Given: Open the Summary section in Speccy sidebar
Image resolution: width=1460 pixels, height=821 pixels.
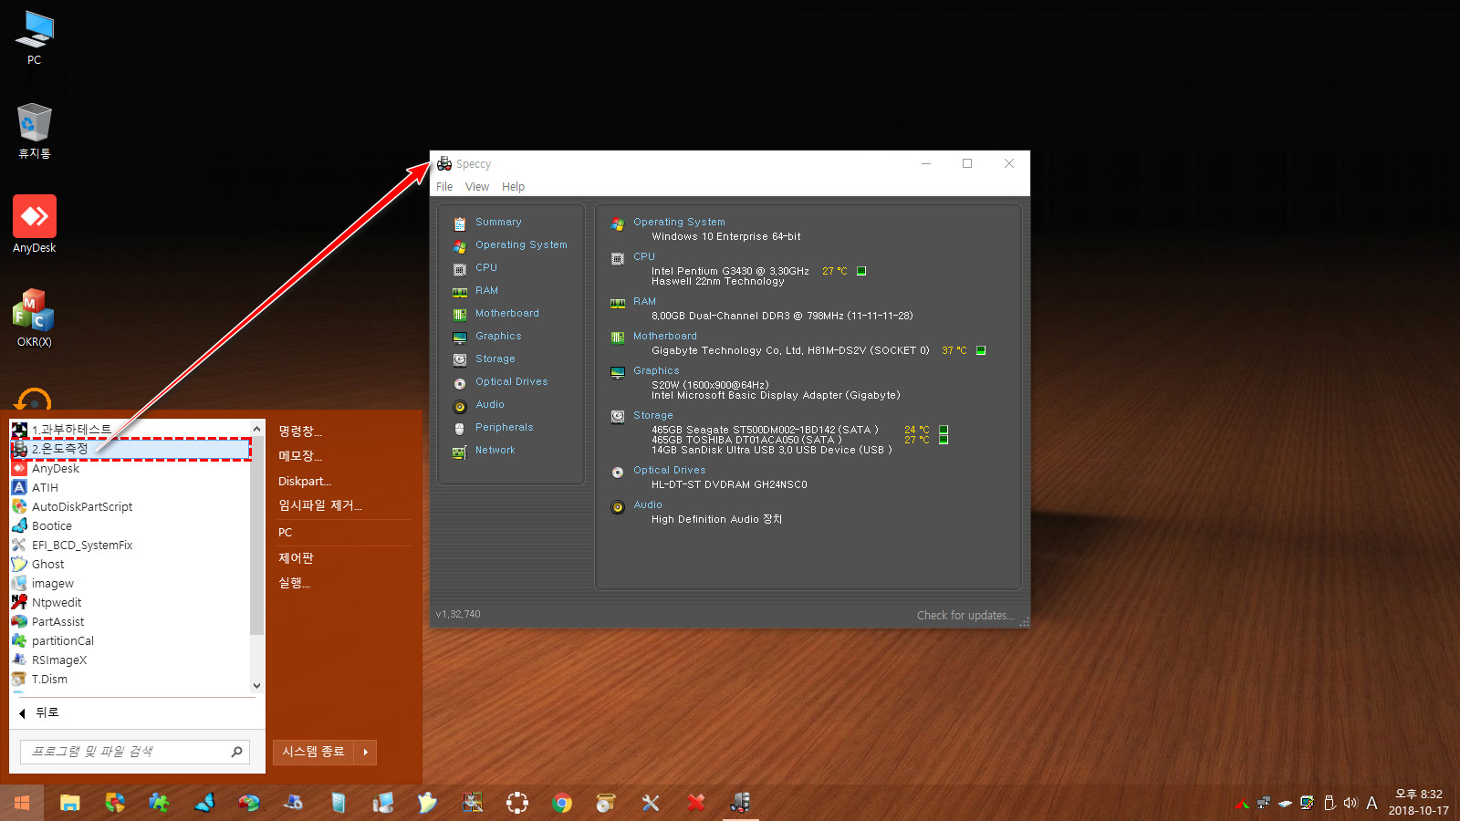Looking at the screenshot, I should (x=498, y=222).
